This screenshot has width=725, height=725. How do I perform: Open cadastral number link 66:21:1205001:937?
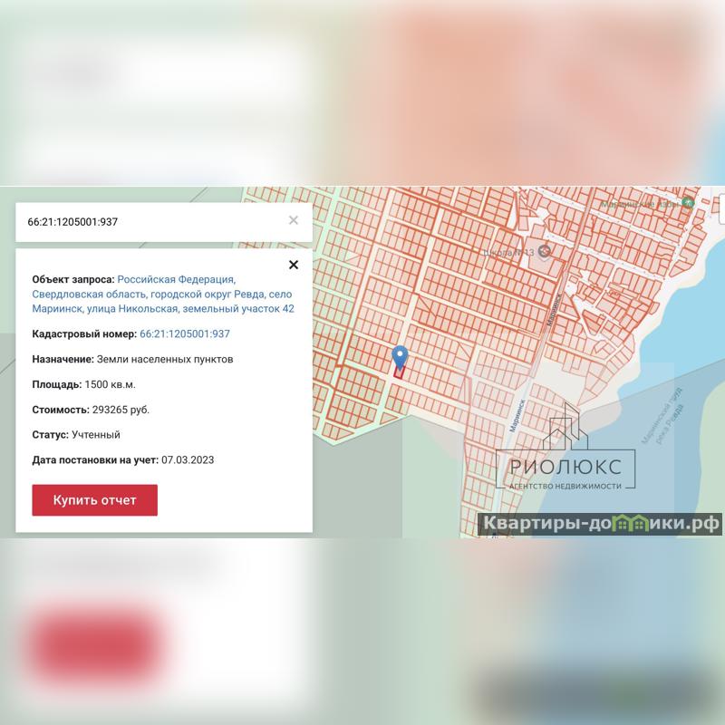point(185,334)
